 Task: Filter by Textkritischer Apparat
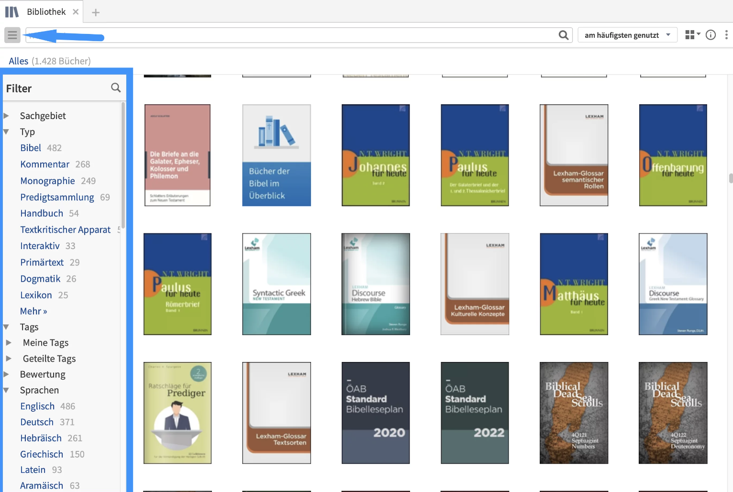[x=65, y=230]
